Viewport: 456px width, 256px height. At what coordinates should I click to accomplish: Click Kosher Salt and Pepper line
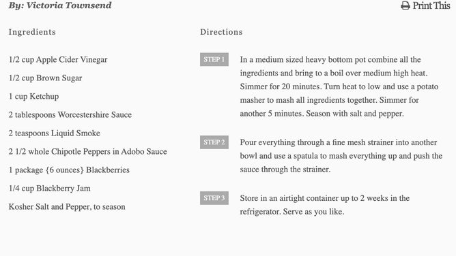67,207
